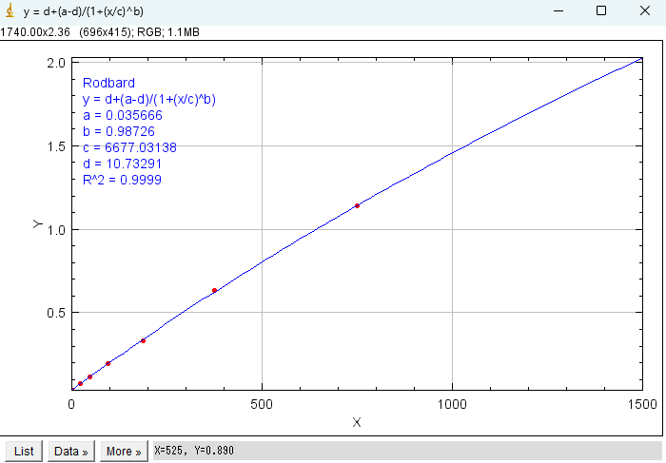
Task: Select the red data point near Y=0.63
Action: (x=214, y=290)
